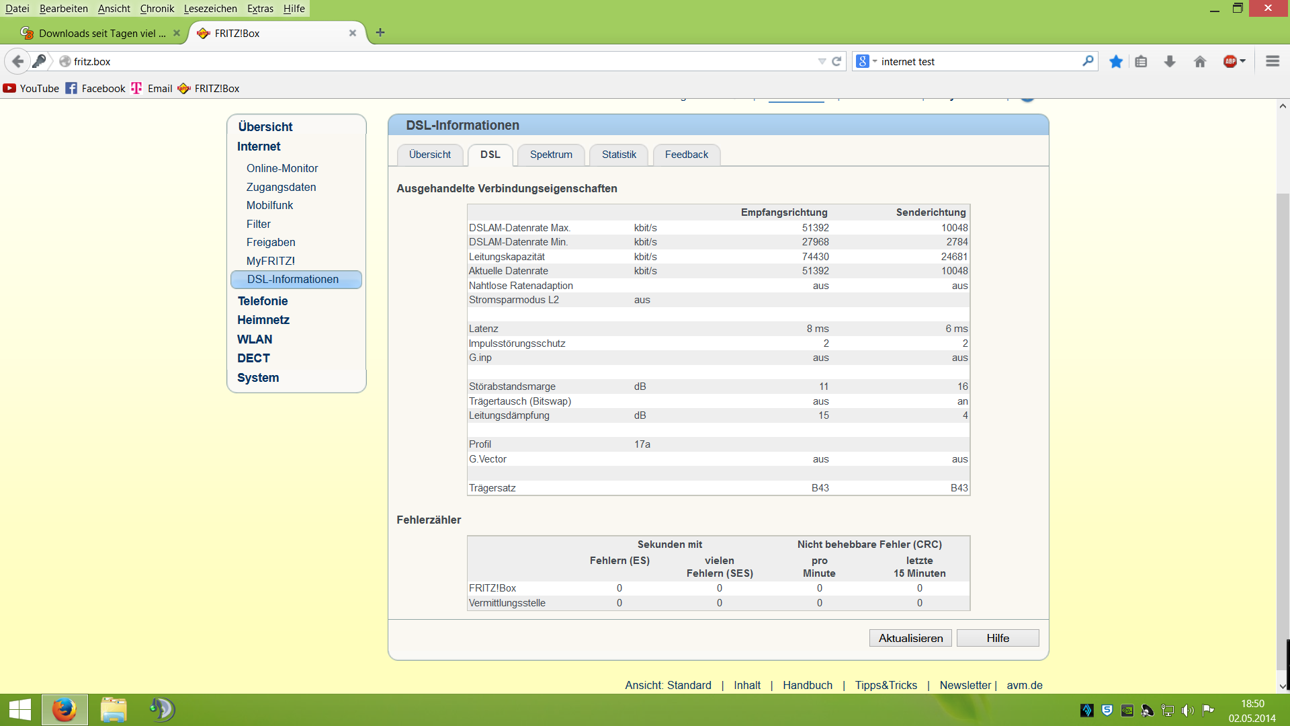Open the Handbuch link
The image size is (1290, 726).
(x=807, y=685)
